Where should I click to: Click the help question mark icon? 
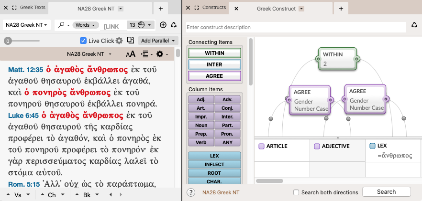(x=191, y=192)
